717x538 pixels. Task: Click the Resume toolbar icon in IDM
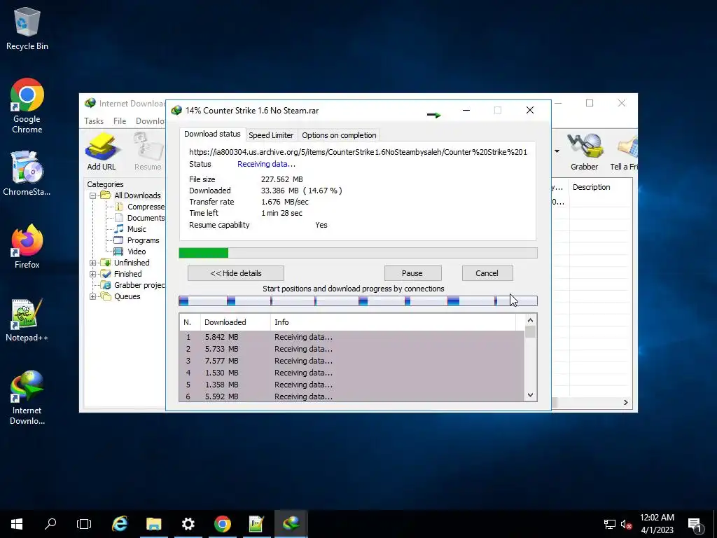pos(148,151)
